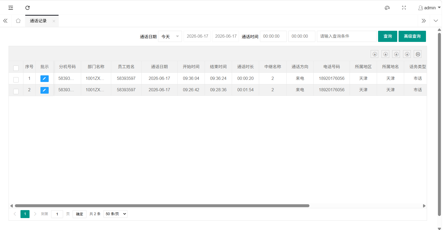Image resolution: width=443 pixels, height=230 pixels.
Task: Expand the tab options chevron
Action: point(436,21)
